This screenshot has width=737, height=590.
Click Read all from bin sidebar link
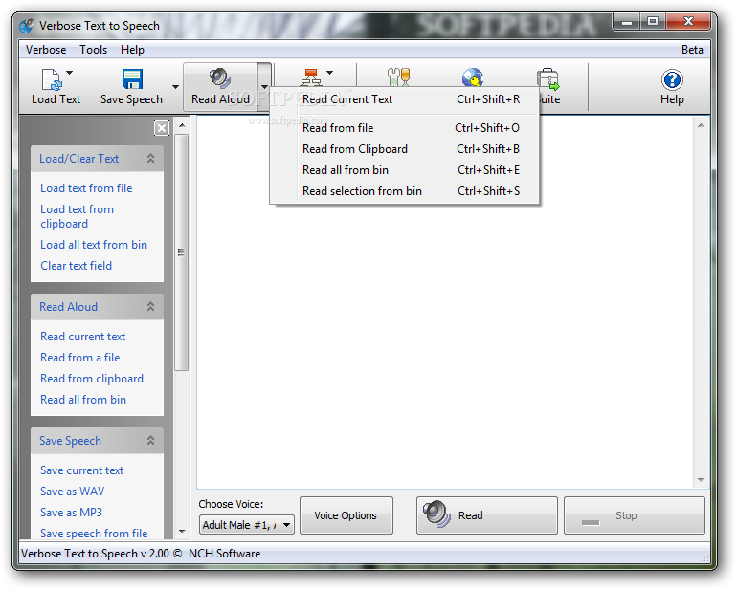point(83,400)
